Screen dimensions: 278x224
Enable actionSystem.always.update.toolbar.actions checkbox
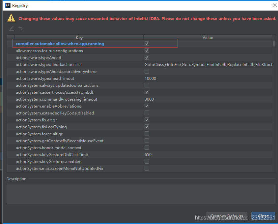pyautogui.click(x=147, y=85)
